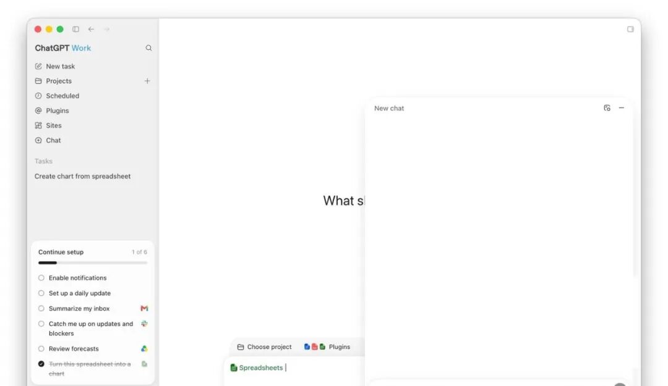668x386 pixels.
Task: Click sheet icon beside completed spreadsheet task
Action: pyautogui.click(x=144, y=364)
